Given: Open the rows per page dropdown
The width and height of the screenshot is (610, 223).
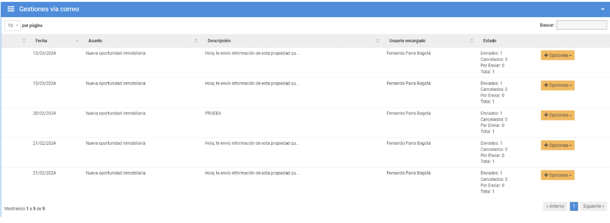Looking at the screenshot, I should click(x=13, y=26).
